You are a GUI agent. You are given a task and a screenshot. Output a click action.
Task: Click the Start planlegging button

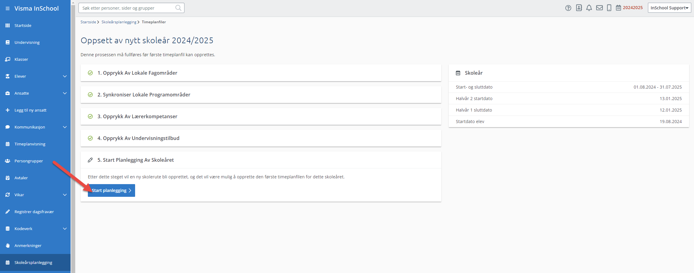(x=111, y=190)
